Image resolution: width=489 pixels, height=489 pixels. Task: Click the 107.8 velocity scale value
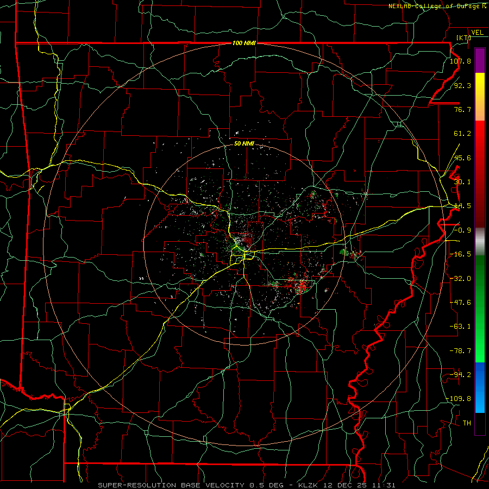point(460,61)
